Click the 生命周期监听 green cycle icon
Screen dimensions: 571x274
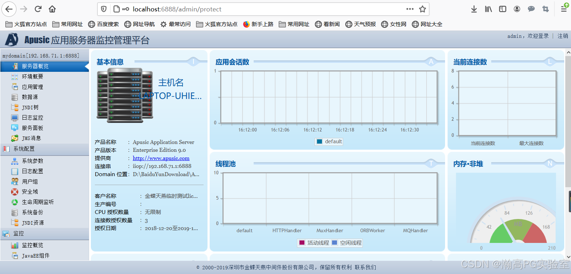coord(15,202)
